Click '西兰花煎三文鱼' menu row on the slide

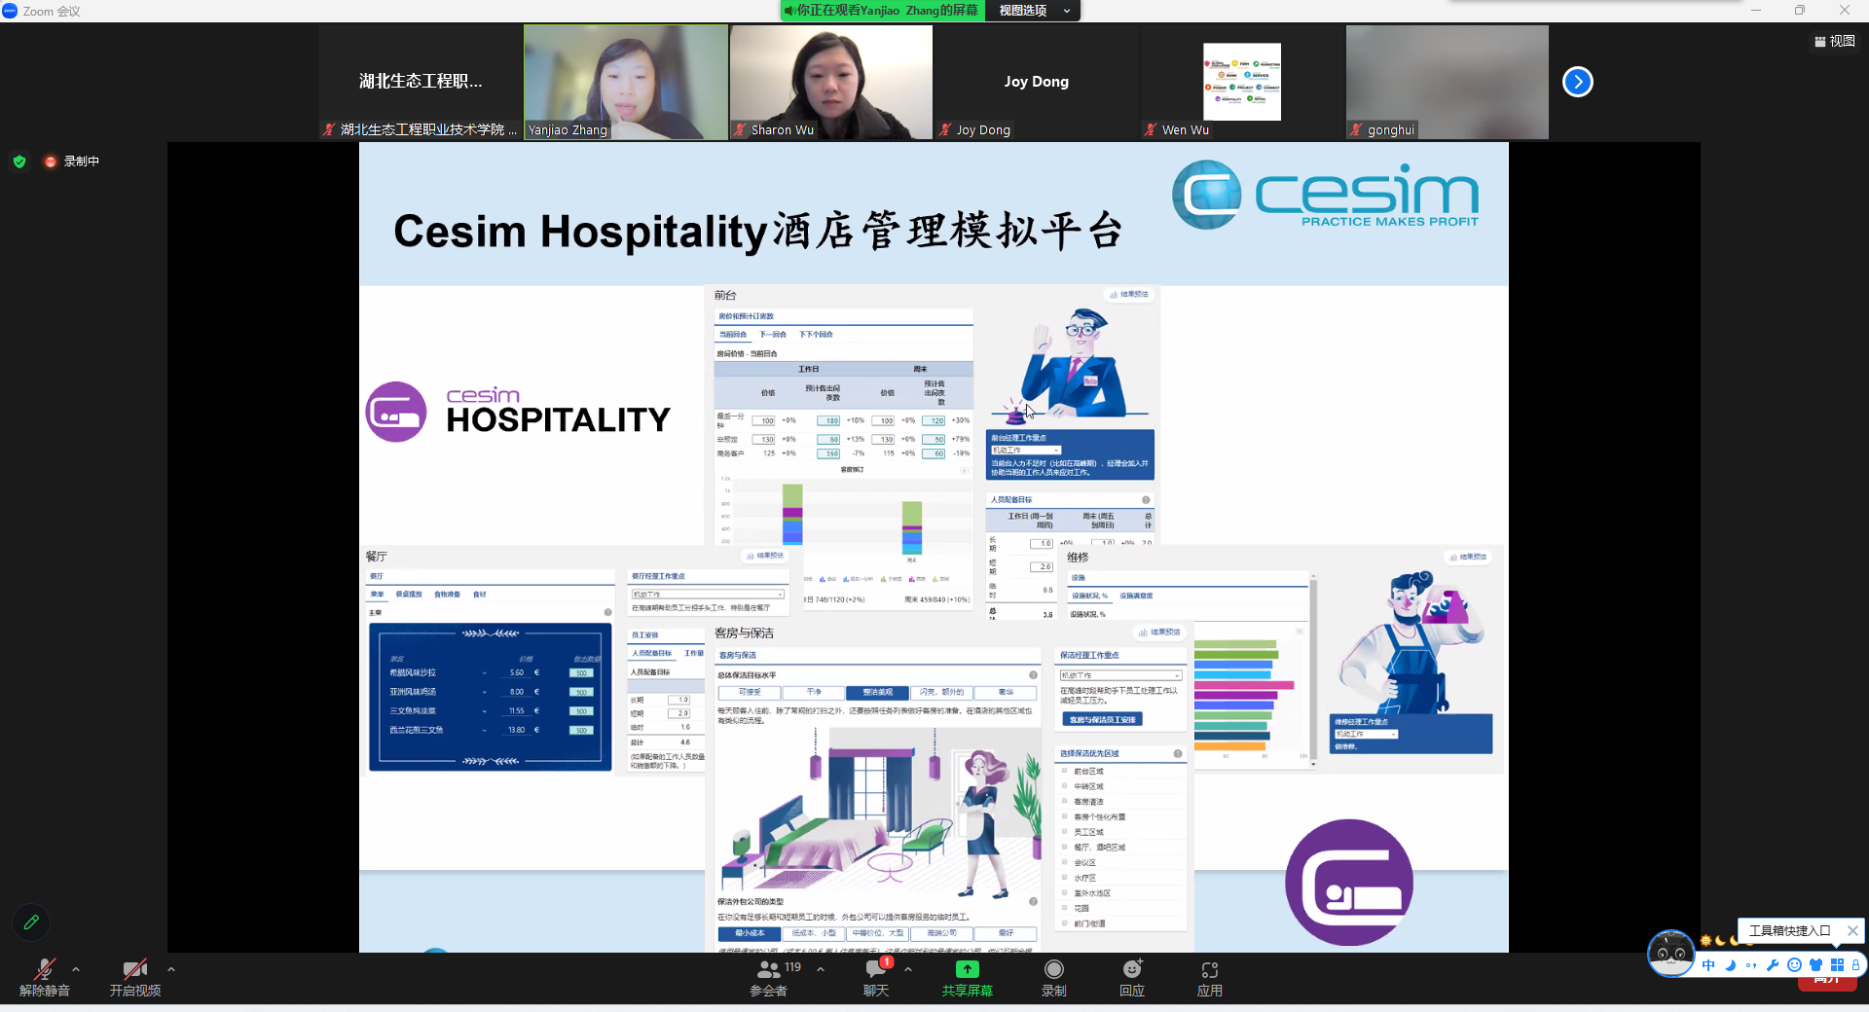492,730
